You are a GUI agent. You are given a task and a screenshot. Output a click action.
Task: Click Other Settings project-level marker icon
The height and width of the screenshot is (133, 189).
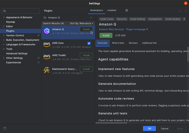pyautogui.click(x=38, y=58)
